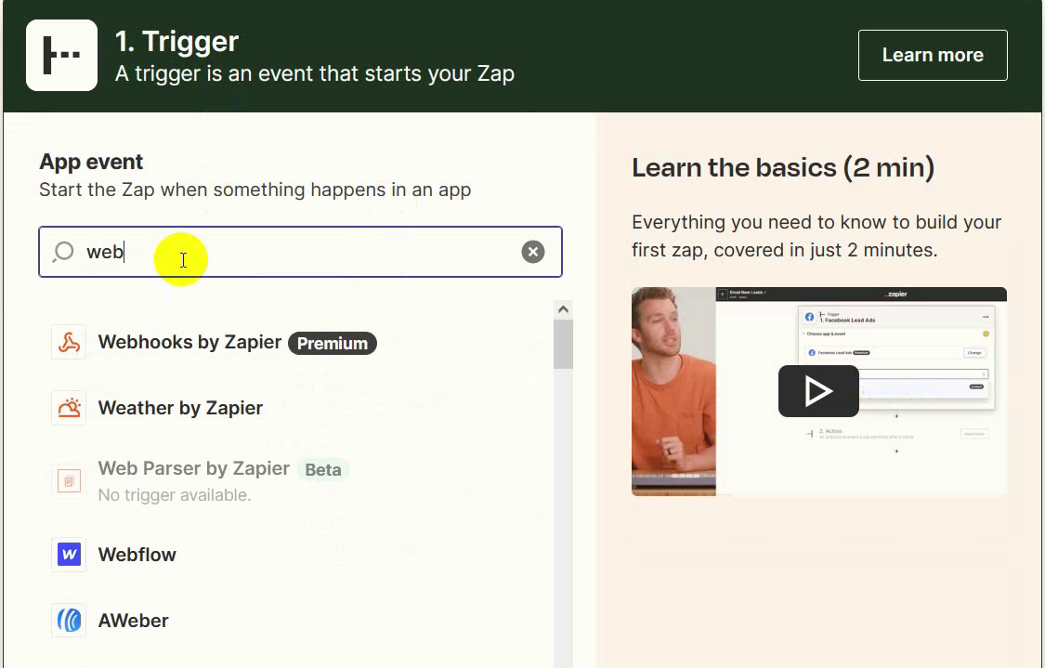
Task: Select the Webflow app icon
Action: coord(69,555)
